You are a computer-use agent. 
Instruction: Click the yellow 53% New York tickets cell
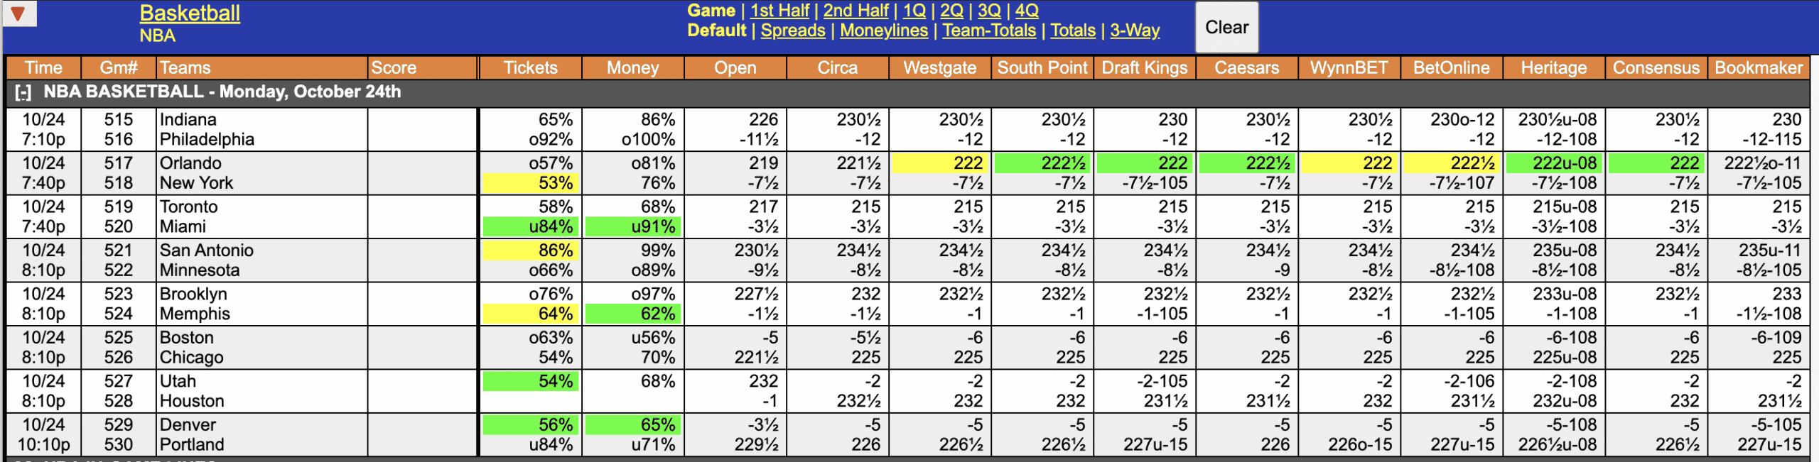pos(531,183)
